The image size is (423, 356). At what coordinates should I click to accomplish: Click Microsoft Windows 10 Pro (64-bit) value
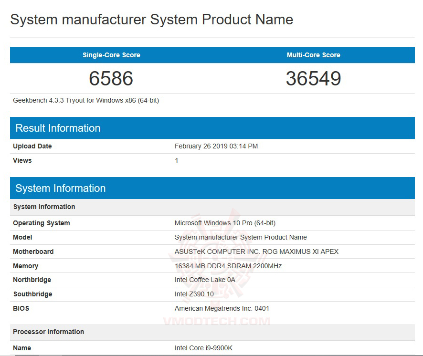pyautogui.click(x=225, y=223)
